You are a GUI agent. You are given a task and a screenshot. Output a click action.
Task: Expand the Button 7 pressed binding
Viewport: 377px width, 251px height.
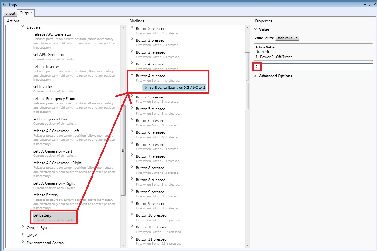132,143
